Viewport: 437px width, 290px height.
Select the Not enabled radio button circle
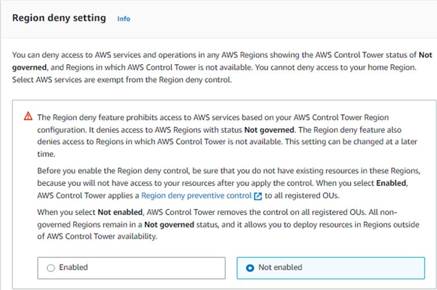tap(250, 268)
